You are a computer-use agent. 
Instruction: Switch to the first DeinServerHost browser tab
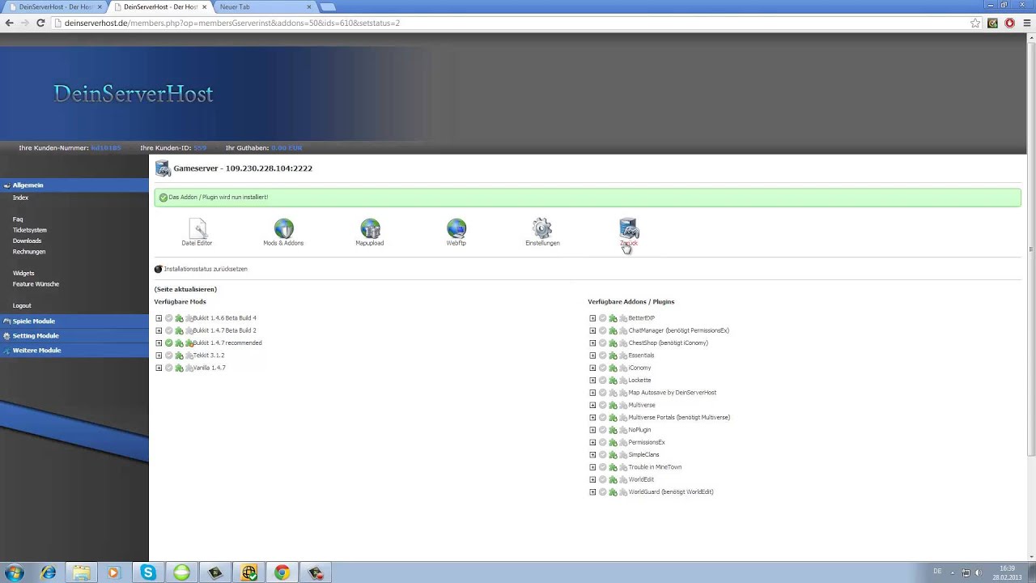click(x=55, y=7)
